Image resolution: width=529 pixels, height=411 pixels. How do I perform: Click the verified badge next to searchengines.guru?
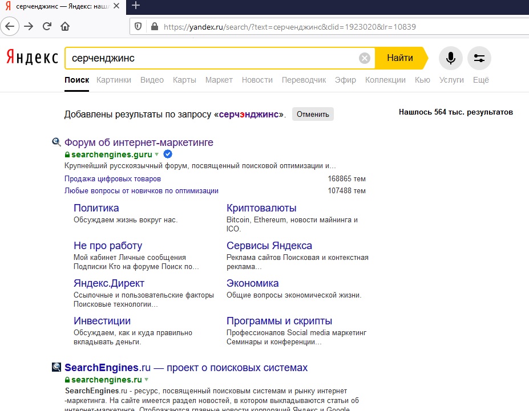(x=168, y=154)
